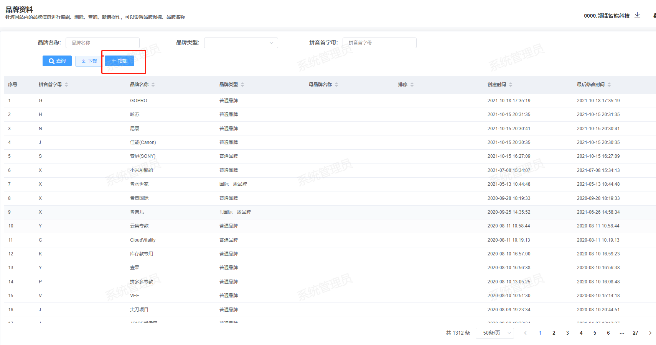This screenshot has height=345, width=656.
Task: Select the 佳能(Canon) brand name cell
Action: (x=143, y=142)
